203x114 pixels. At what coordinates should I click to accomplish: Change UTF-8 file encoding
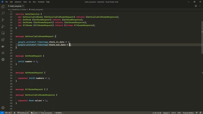point(174,113)
